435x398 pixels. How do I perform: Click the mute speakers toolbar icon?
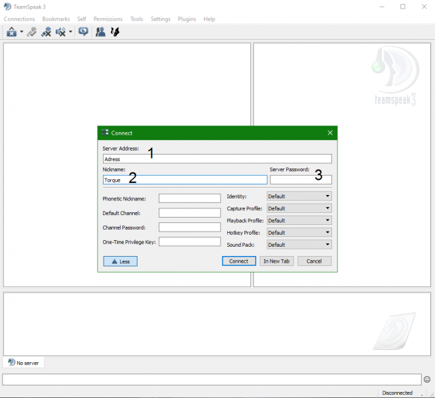(x=60, y=32)
